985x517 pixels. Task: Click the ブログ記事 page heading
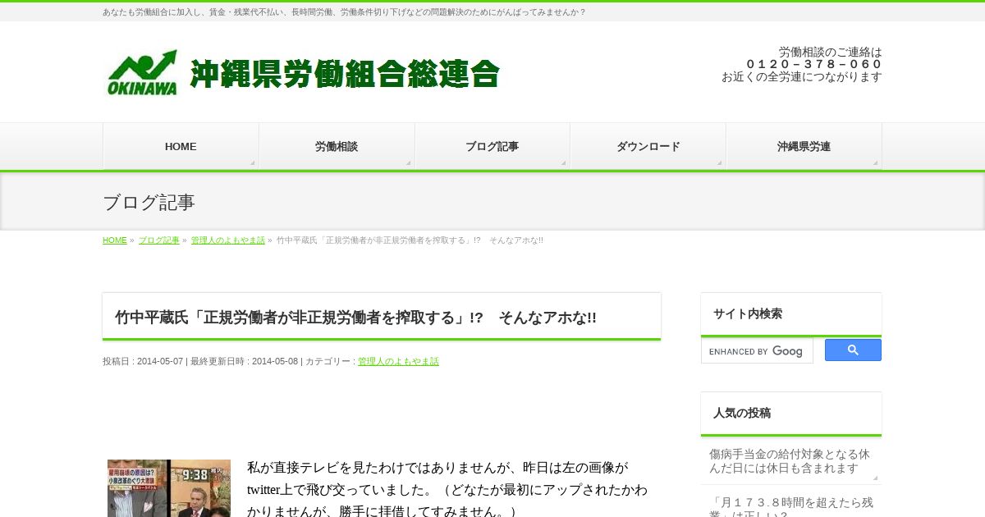tap(149, 203)
